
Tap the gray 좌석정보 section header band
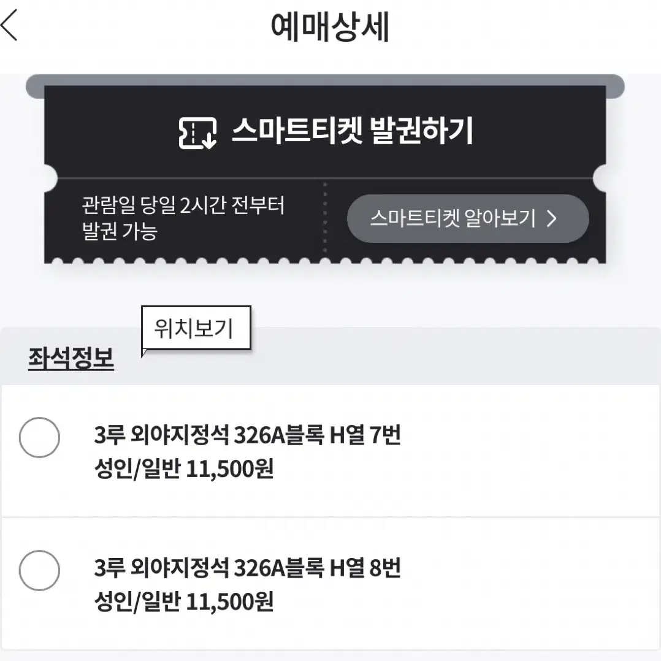point(330,356)
